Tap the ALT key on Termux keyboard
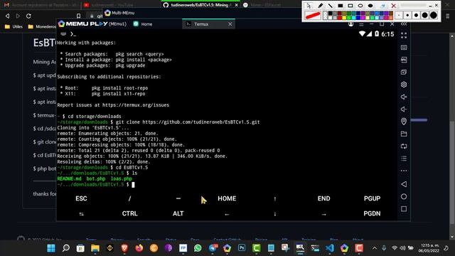The image size is (455, 256). click(178, 213)
